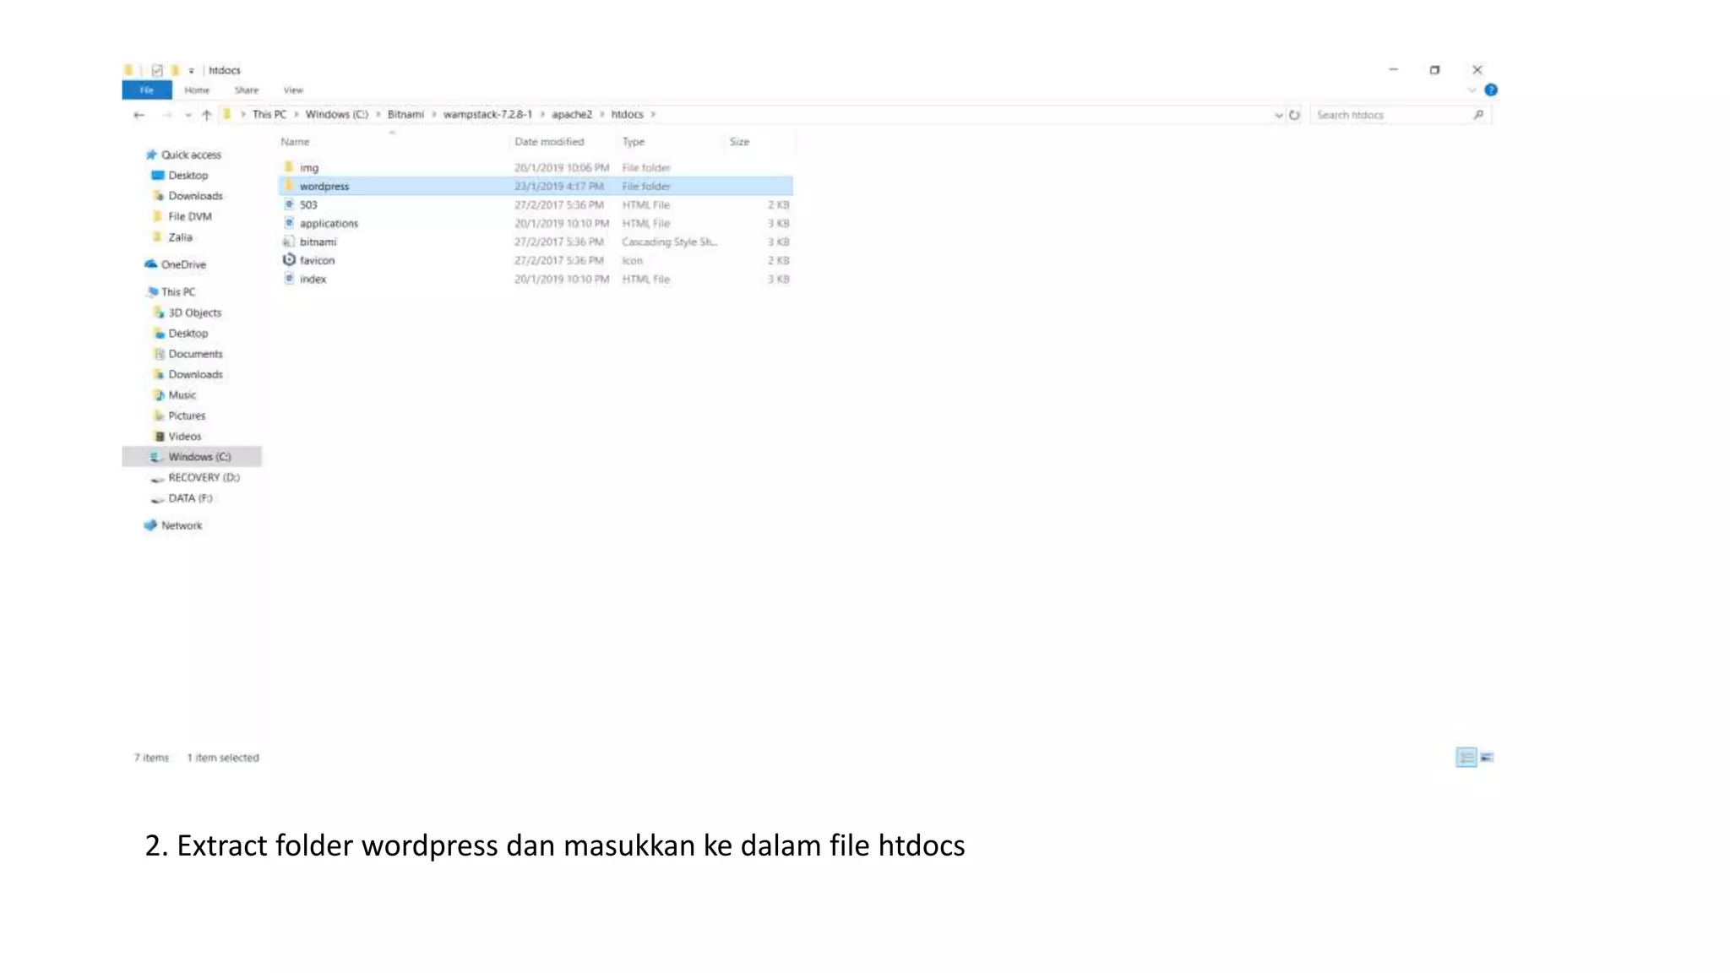Click apache2 breadcrumb in address bar
This screenshot has width=1730, height=973.
pyautogui.click(x=572, y=114)
